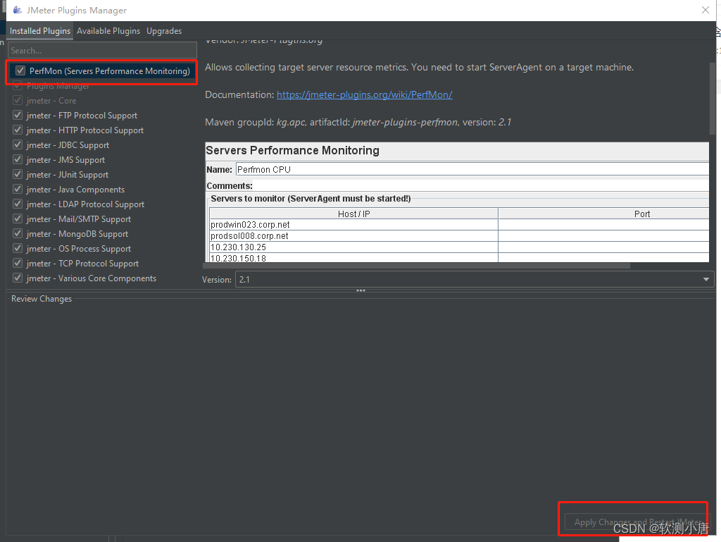Toggle jmeter - HTTP Protocol Support checkbox
721x542 pixels.
[18, 130]
